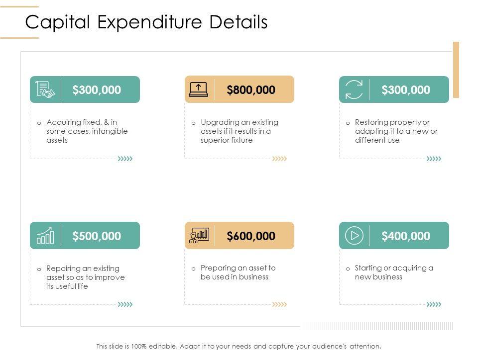
Task: Click the presenter with chart icon
Action: tap(199, 236)
